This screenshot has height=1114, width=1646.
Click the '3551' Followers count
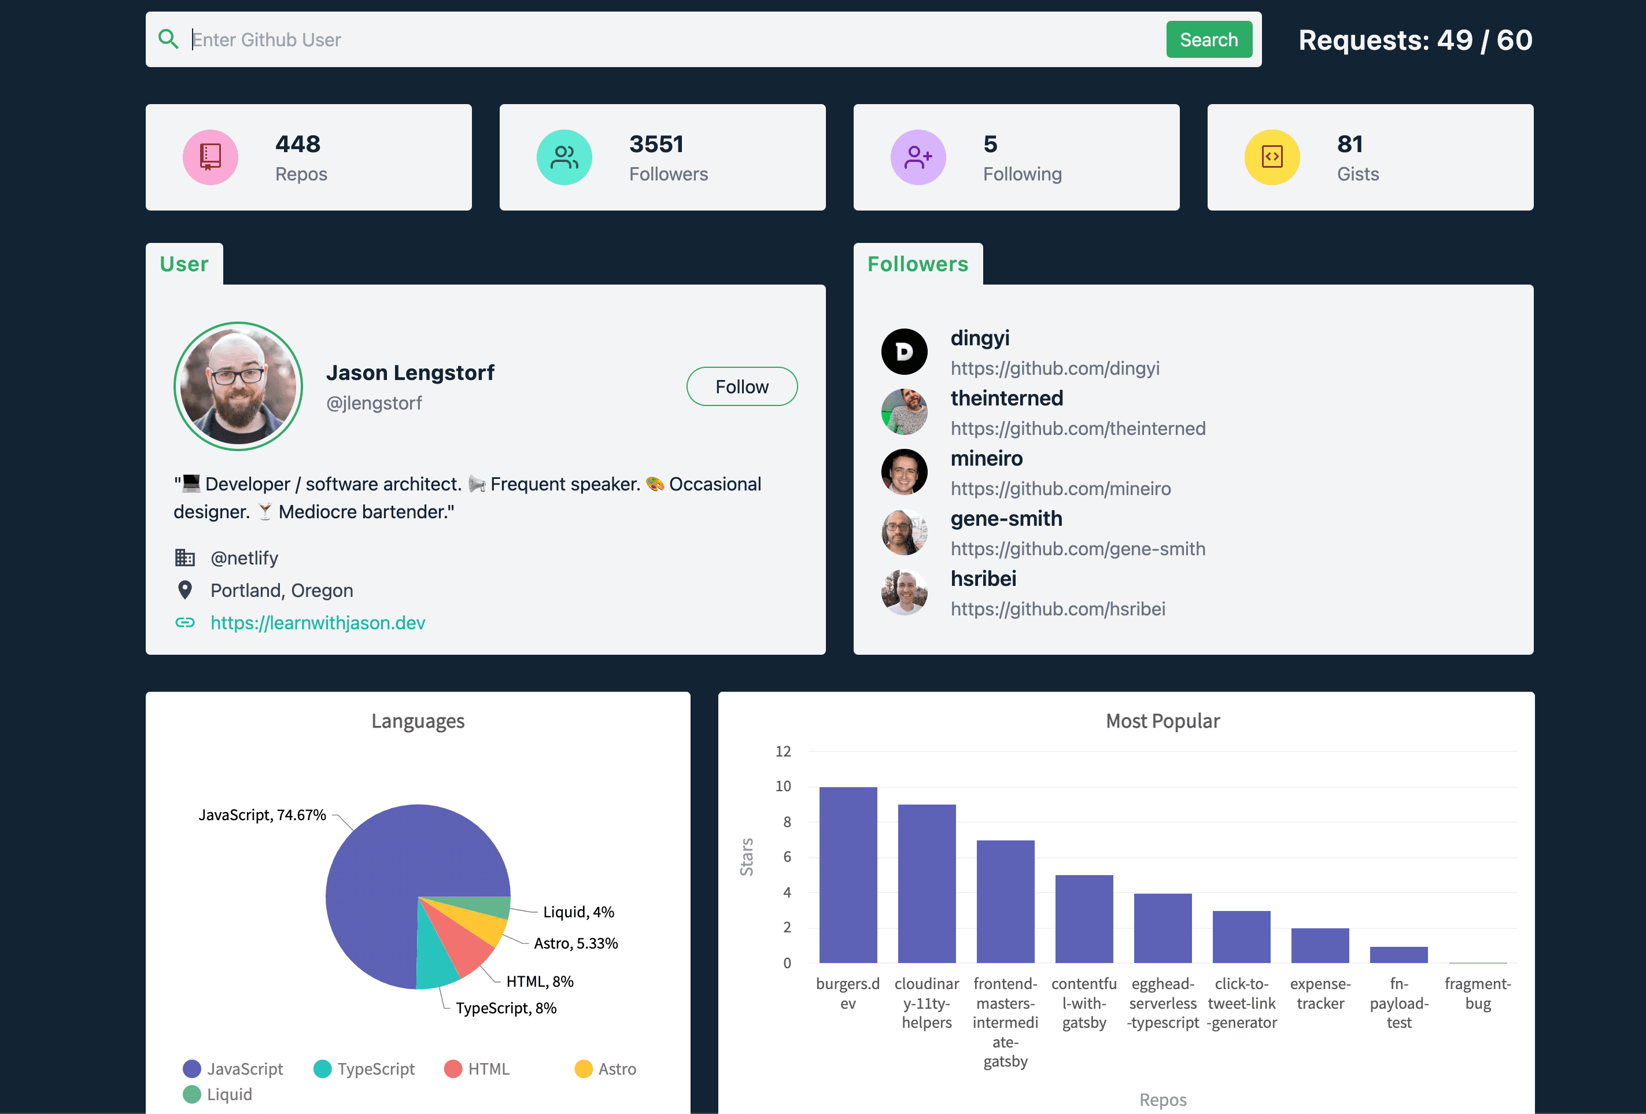(x=656, y=144)
